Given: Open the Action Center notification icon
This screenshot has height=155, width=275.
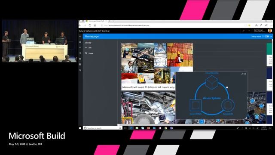Looking at the screenshot, I should (x=270, y=128).
